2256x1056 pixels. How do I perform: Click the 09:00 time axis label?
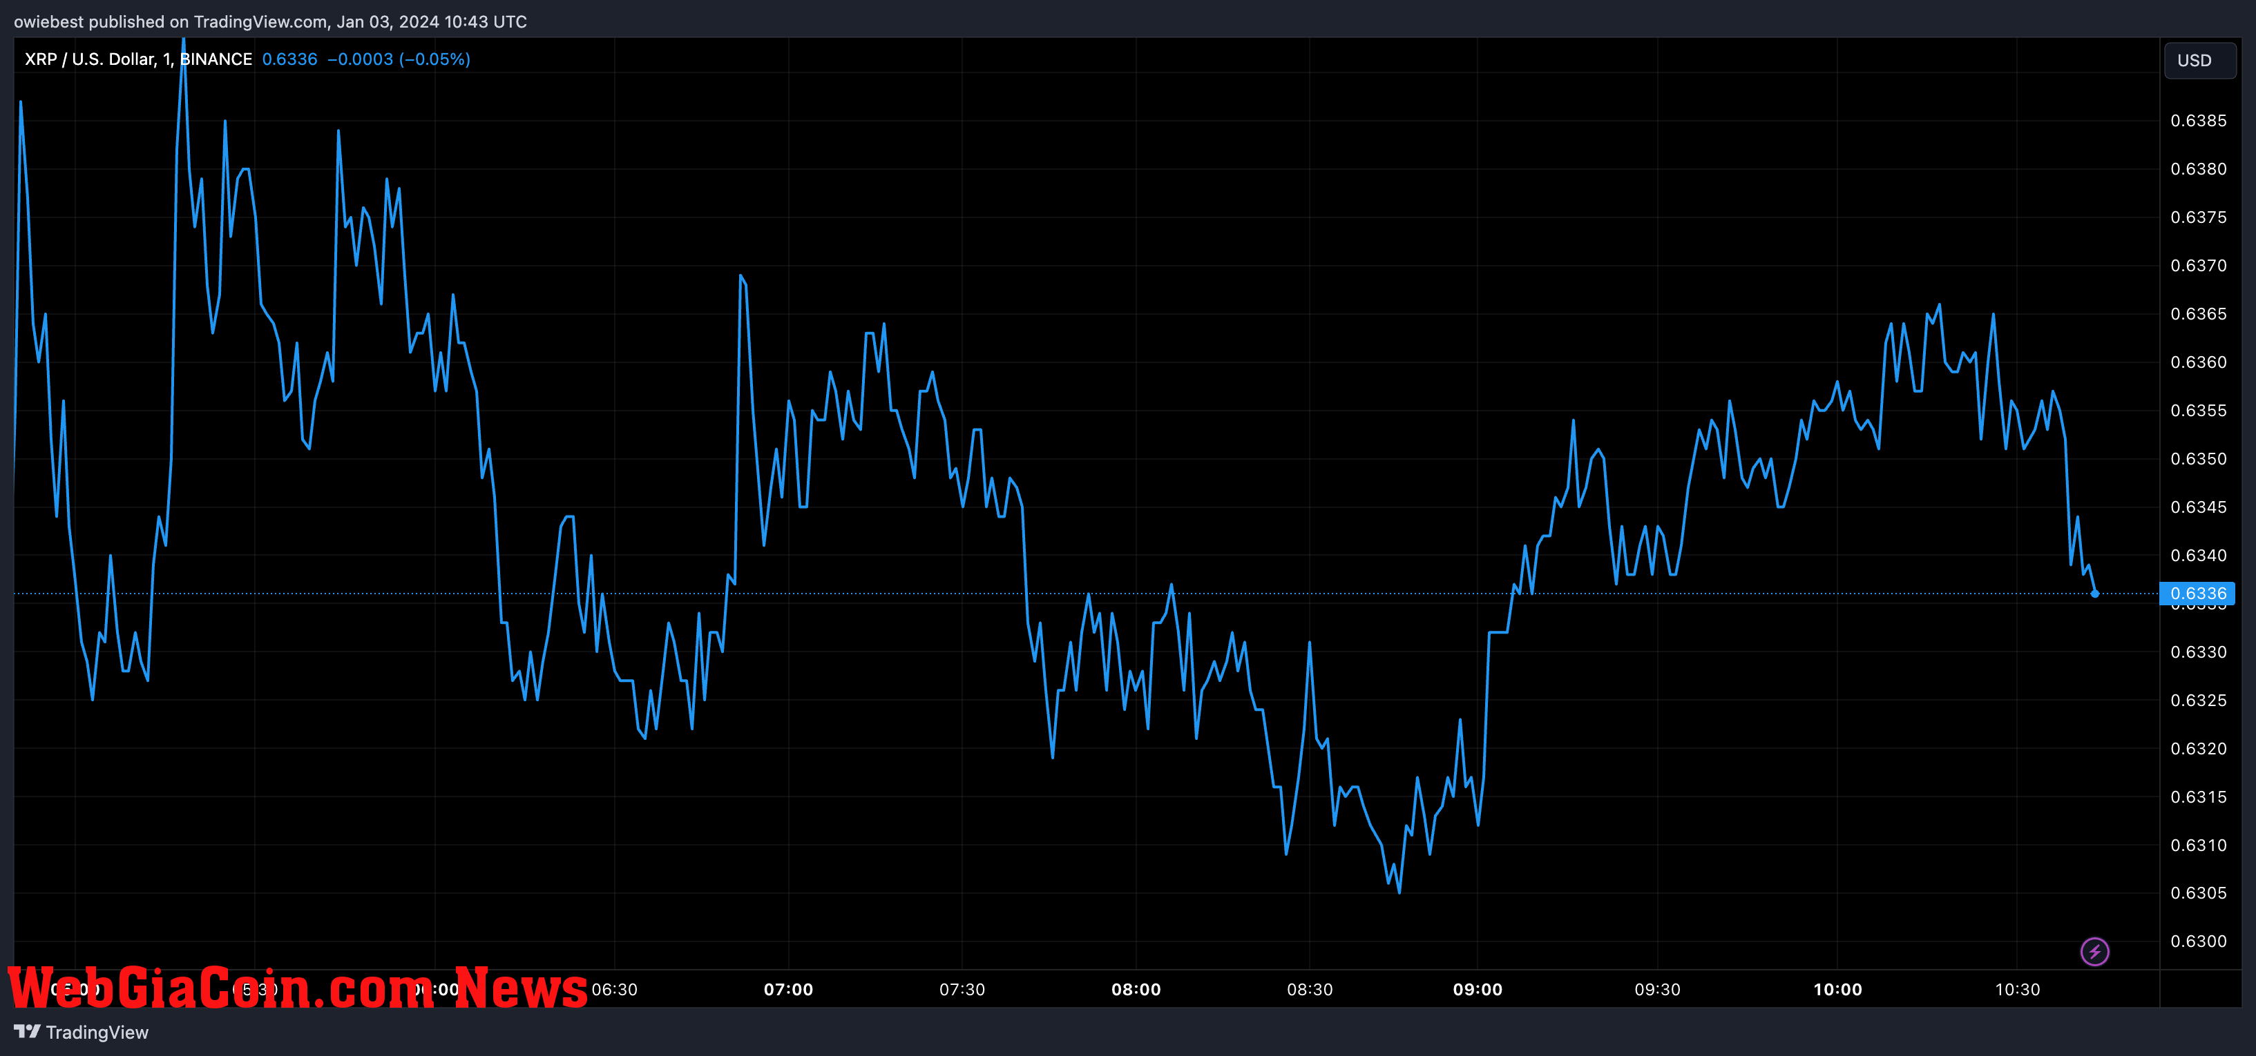point(1478,990)
